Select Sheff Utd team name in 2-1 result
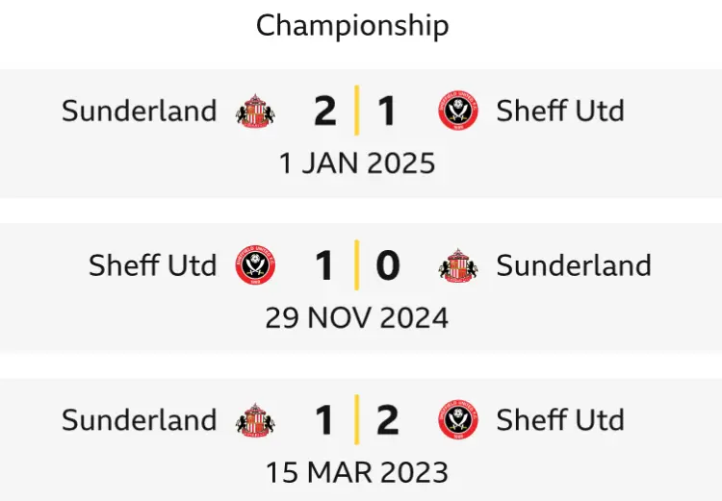 560,111
